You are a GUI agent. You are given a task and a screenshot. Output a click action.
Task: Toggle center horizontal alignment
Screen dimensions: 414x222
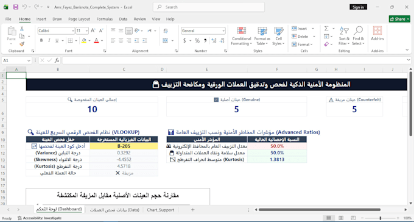click(121, 40)
